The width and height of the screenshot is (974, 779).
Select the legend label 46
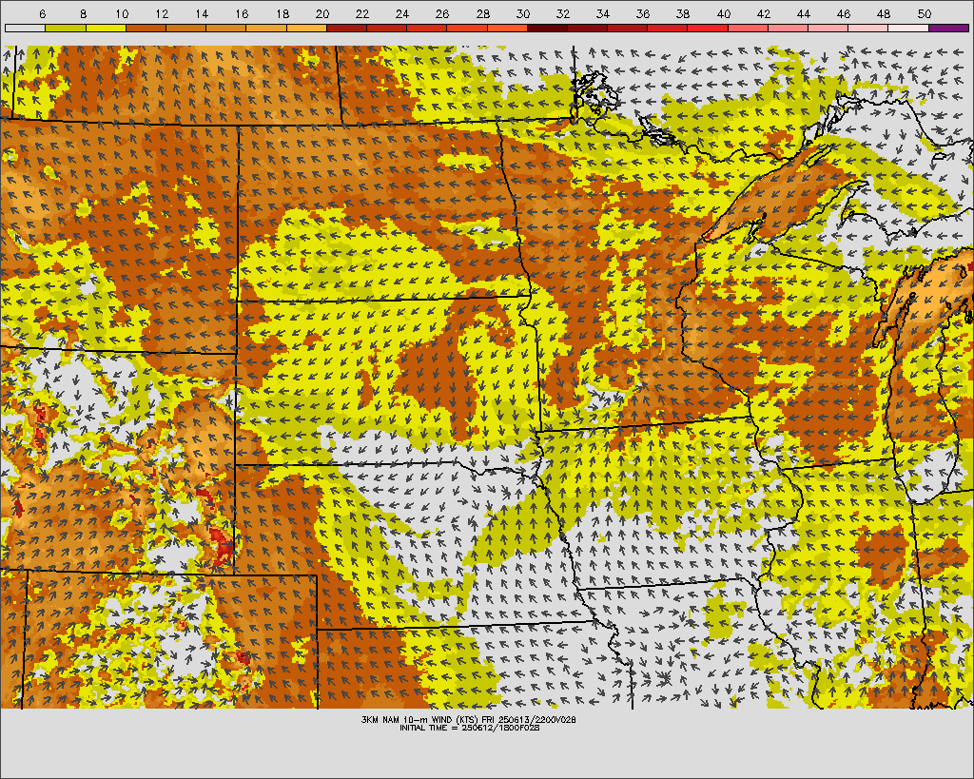[x=844, y=13]
